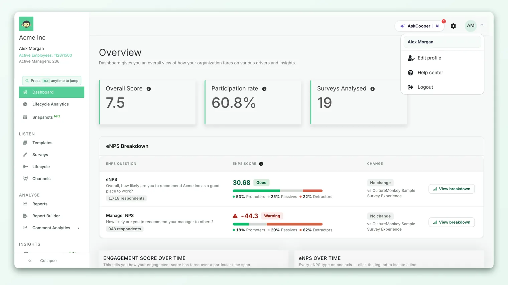508x285 pixels.
Task: Click the Help center question icon
Action: 410,73
